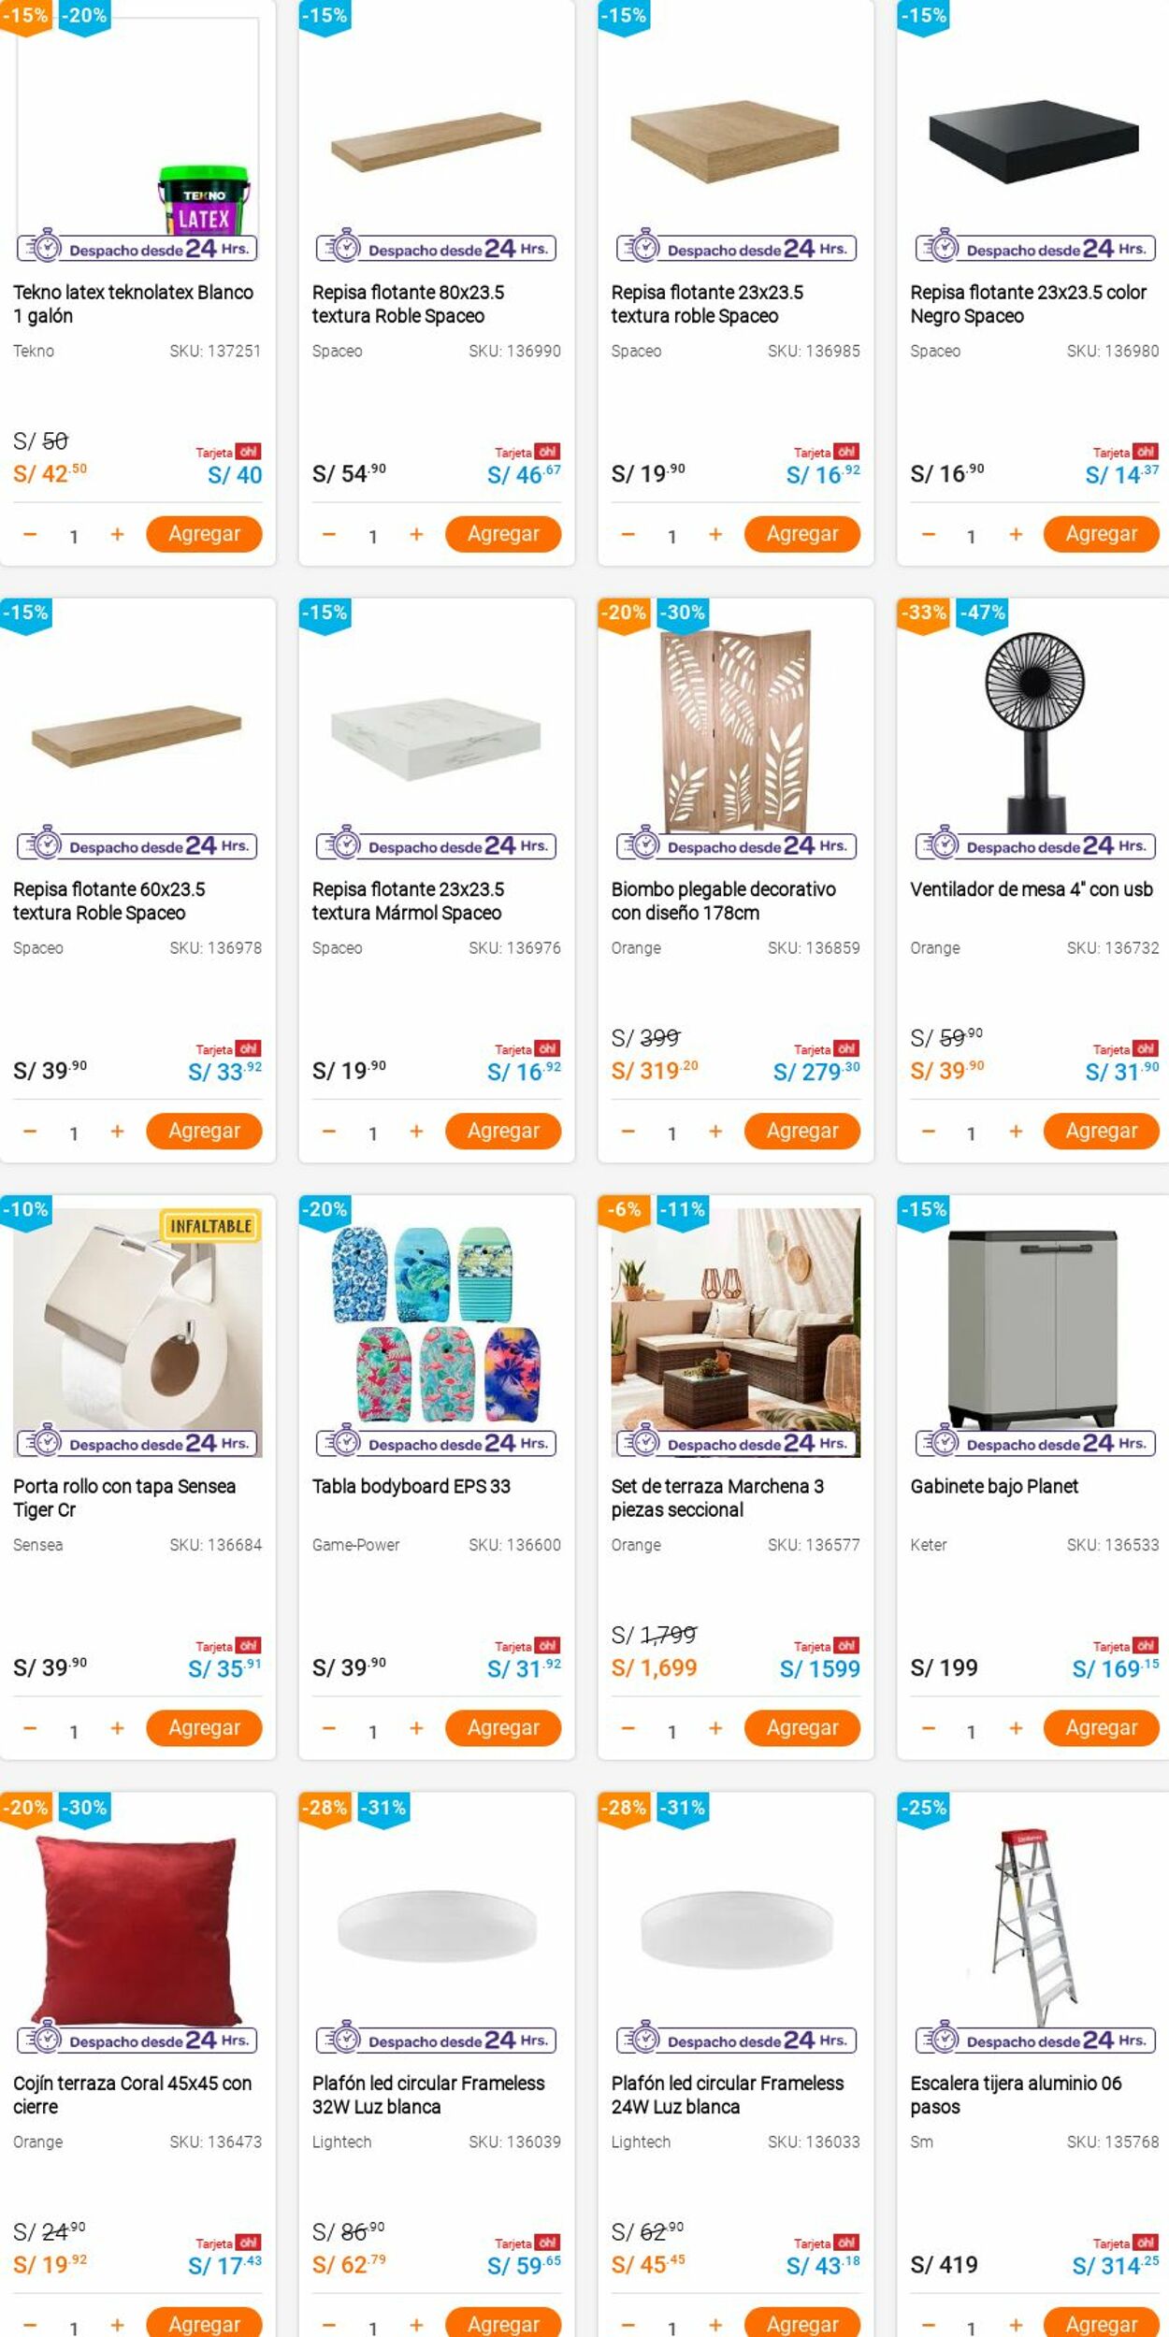Add Repisa flotante 60x23.5 Roble to cart
The image size is (1169, 2337).
pos(204,1131)
